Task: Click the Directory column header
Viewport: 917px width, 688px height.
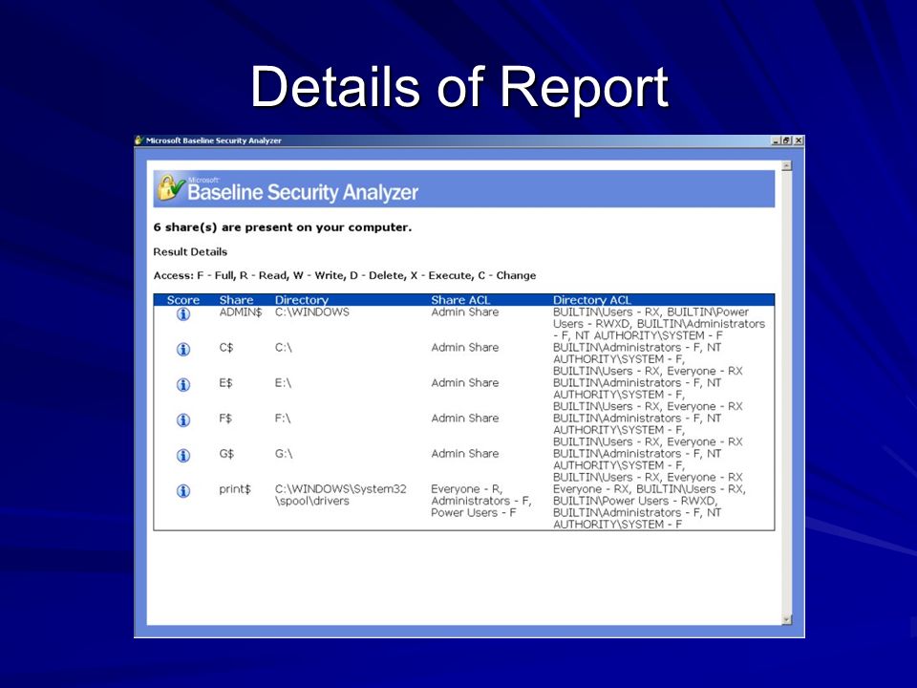Action: point(302,300)
